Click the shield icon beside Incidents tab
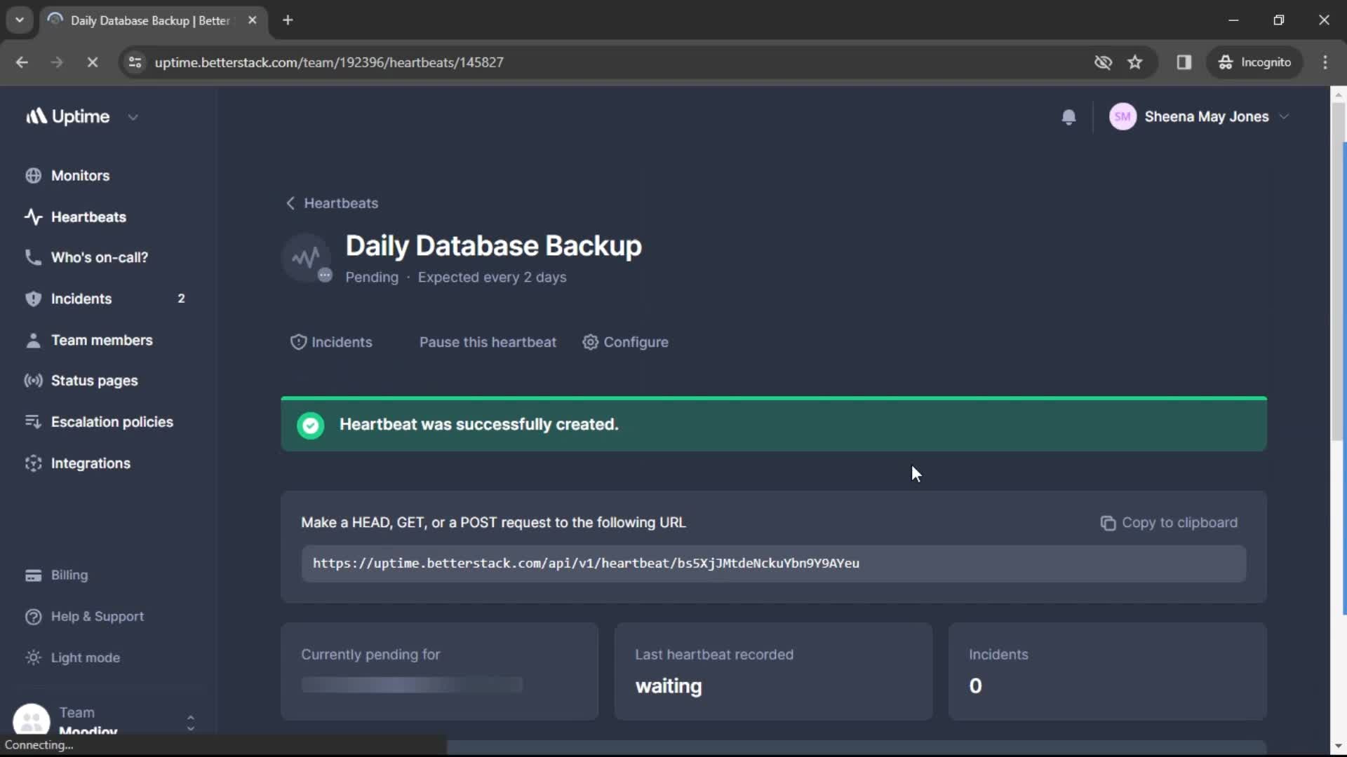 tap(298, 343)
